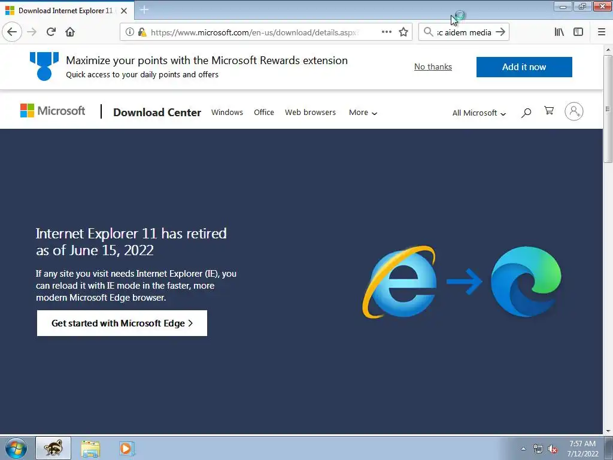Viewport: 613px width, 460px height.
Task: Select the Download Internet Explorer 11 tab
Action: tap(65, 11)
